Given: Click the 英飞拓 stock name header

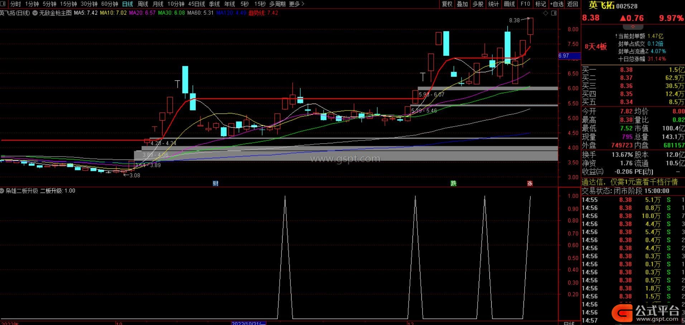Looking at the screenshot, I should pos(602,5).
